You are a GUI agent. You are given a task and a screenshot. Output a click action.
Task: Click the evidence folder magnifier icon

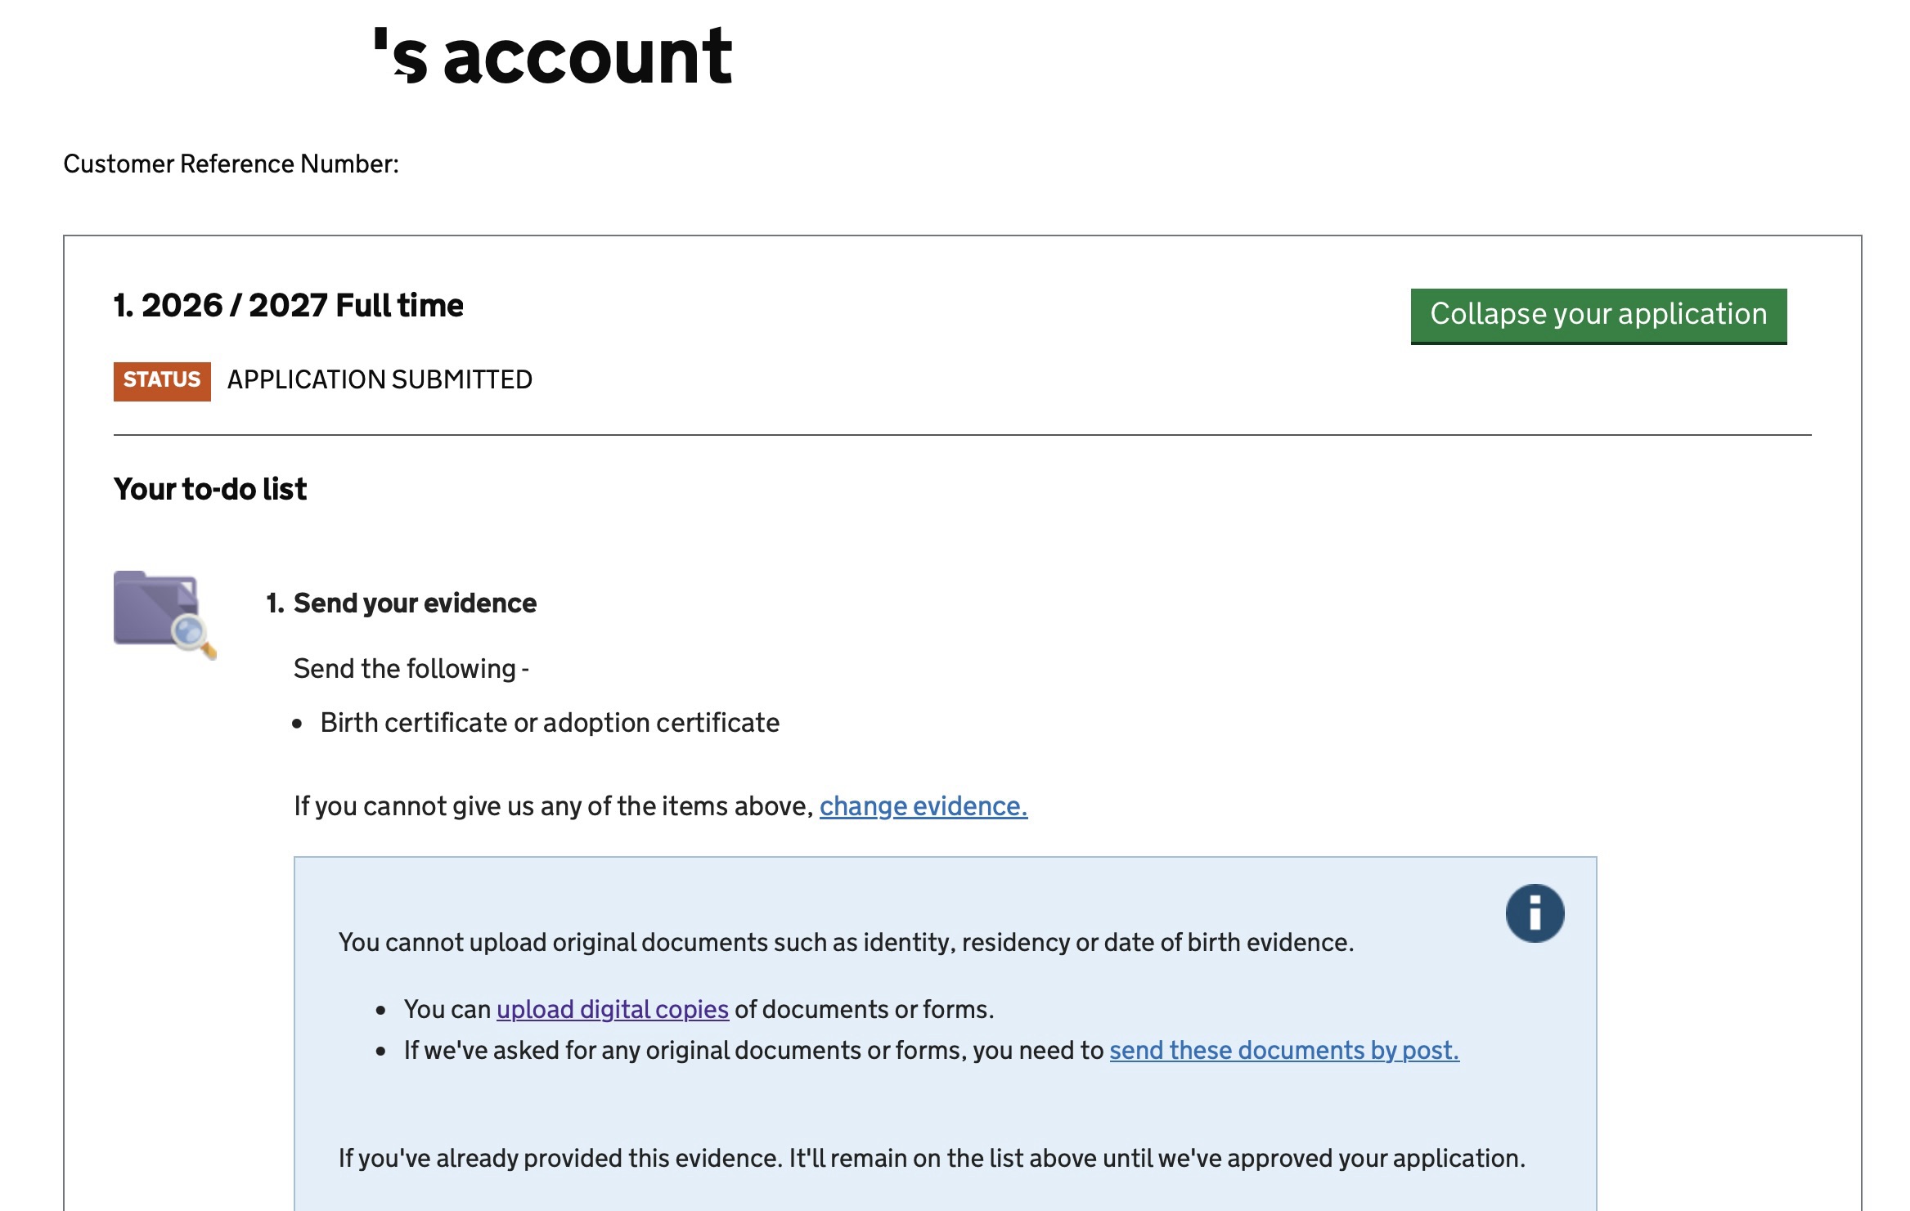pyautogui.click(x=164, y=614)
